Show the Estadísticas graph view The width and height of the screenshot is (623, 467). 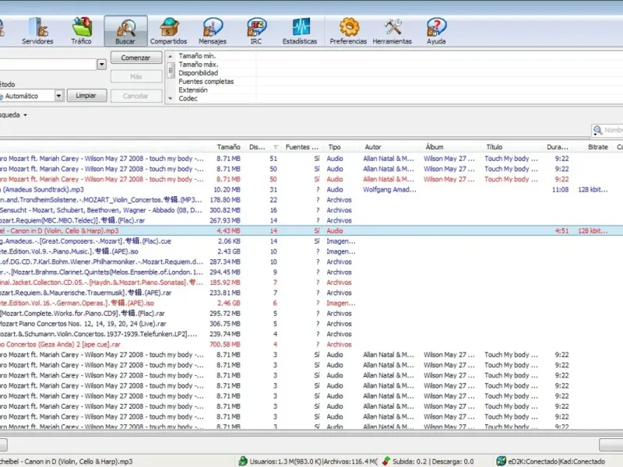[x=300, y=31]
